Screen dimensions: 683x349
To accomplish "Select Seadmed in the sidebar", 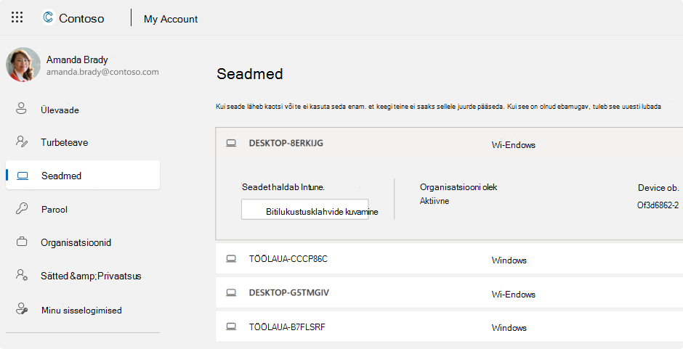I will point(83,175).
